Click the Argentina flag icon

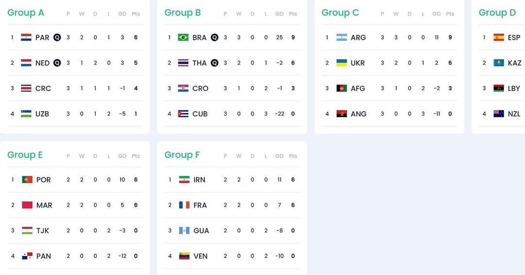(342, 37)
